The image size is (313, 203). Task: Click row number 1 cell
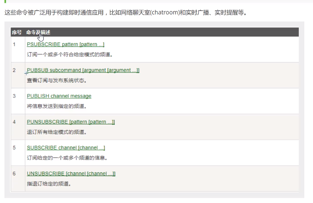point(14,44)
